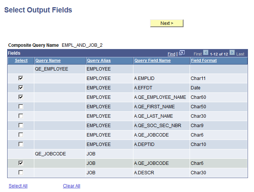
Task: Uncheck the A.QE_EMPLOYEE_NAME checkbox
Action: tap(21, 97)
